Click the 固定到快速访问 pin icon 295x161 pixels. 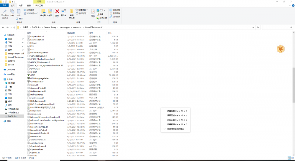click(5, 11)
